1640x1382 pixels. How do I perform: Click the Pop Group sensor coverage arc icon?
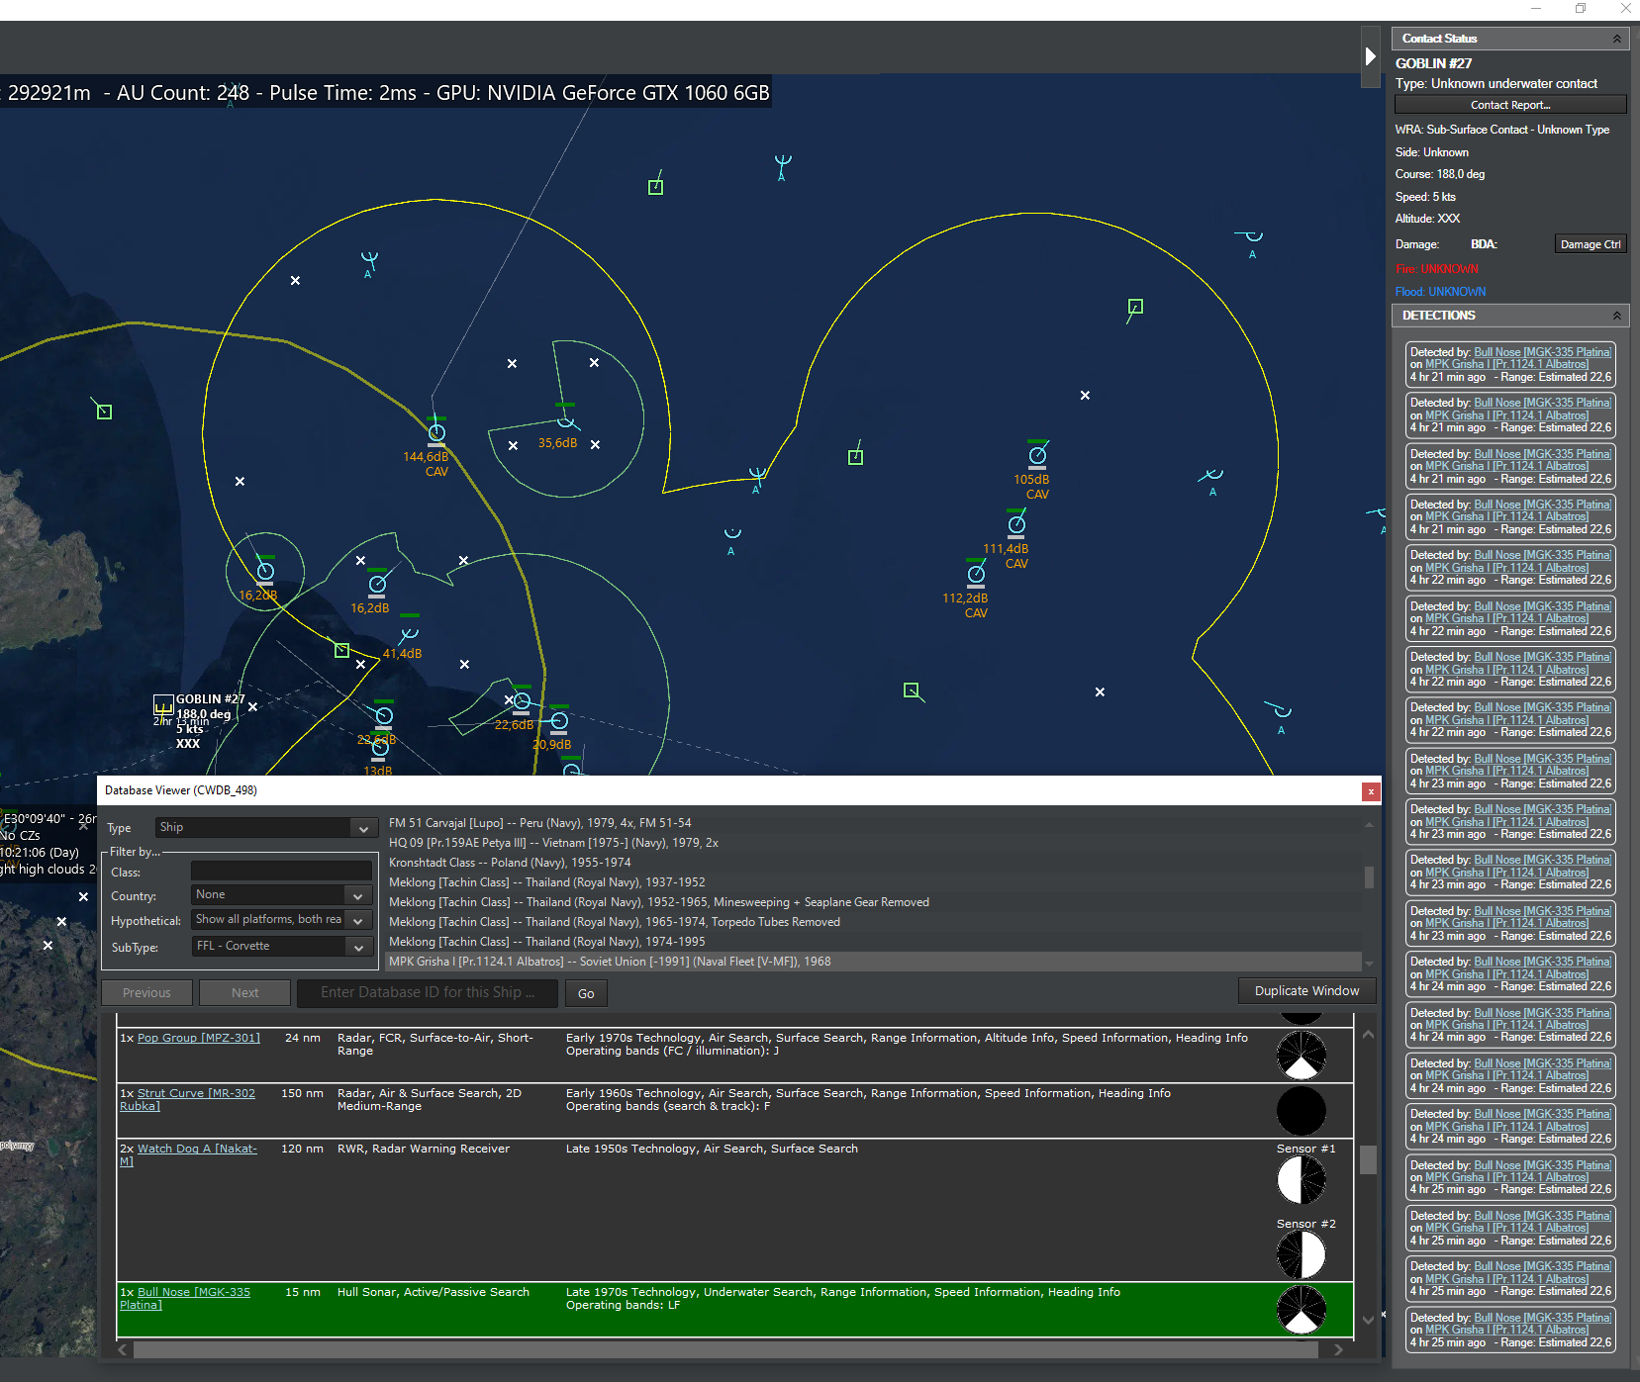click(x=1302, y=1055)
